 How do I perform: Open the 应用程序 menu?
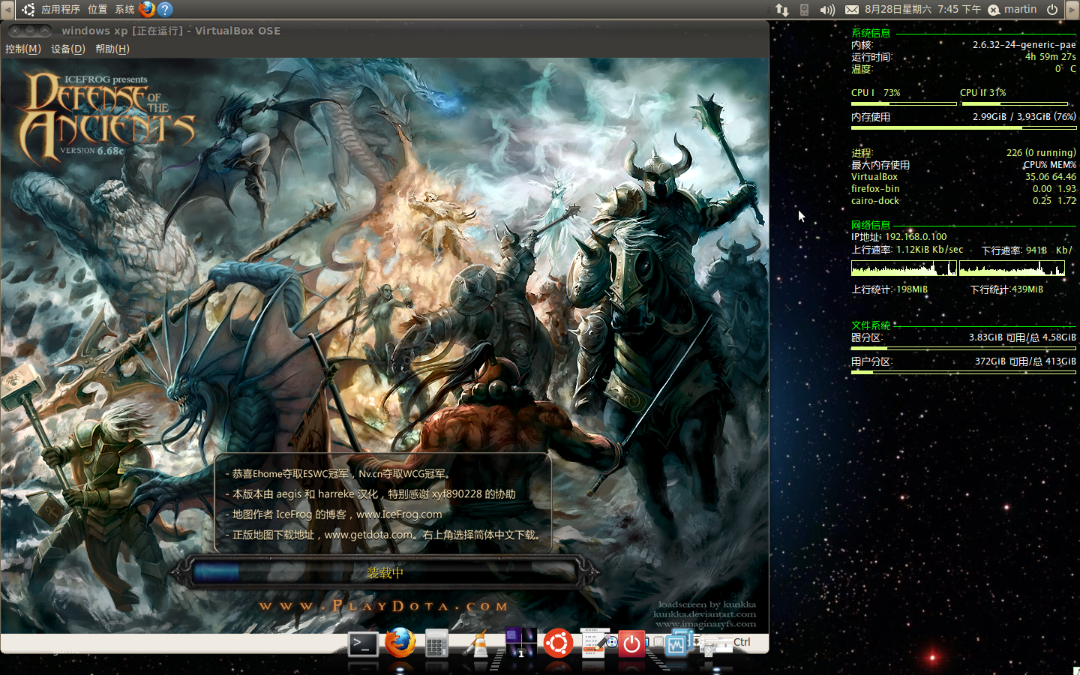(x=61, y=10)
